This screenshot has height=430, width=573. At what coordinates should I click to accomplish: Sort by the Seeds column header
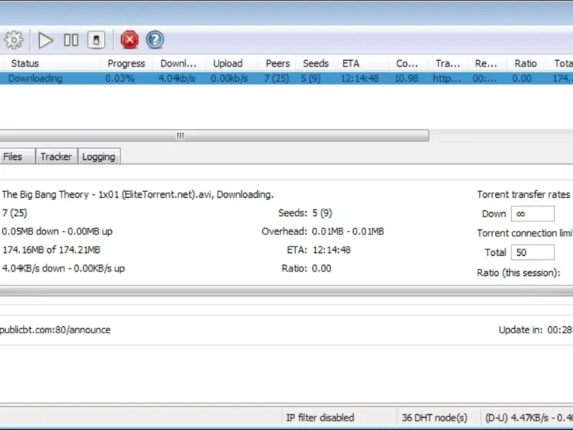(315, 63)
